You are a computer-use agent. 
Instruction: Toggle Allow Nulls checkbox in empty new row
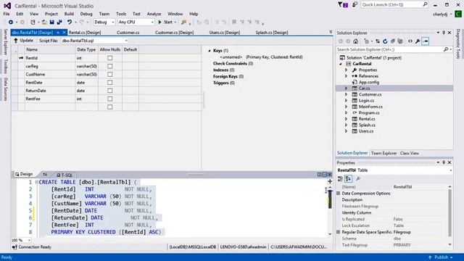pos(109,107)
